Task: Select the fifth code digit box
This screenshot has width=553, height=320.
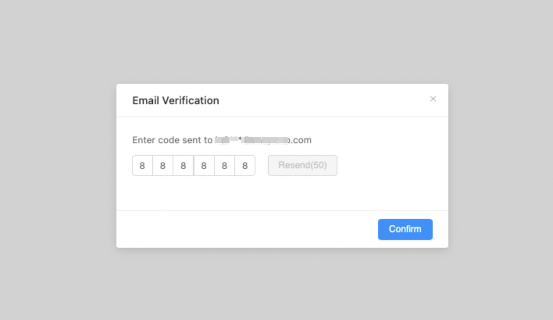Action: pos(224,166)
